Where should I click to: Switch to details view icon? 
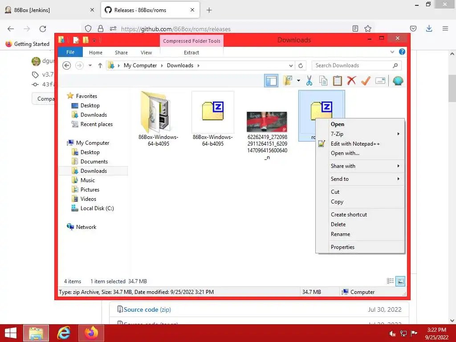point(390,281)
